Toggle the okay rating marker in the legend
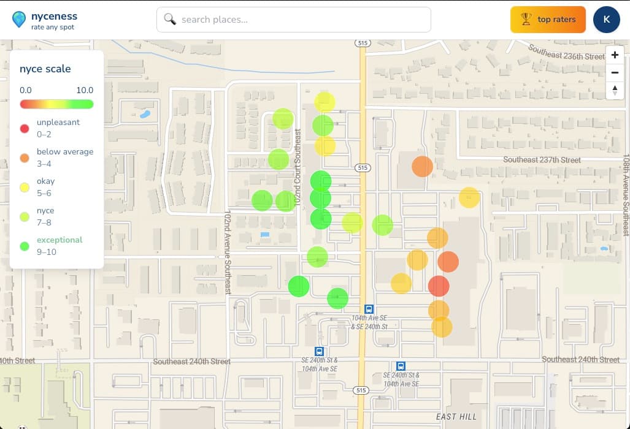 point(25,188)
